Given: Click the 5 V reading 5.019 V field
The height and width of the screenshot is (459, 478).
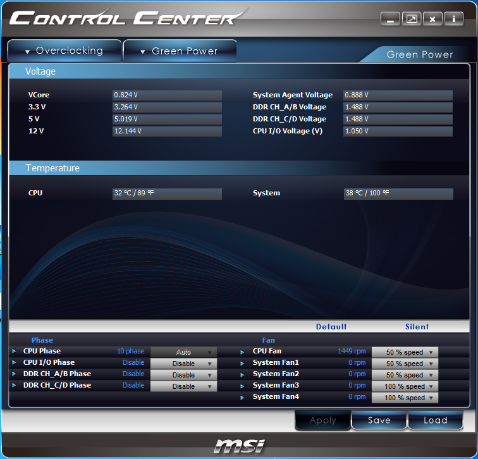Looking at the screenshot, I should [x=167, y=119].
